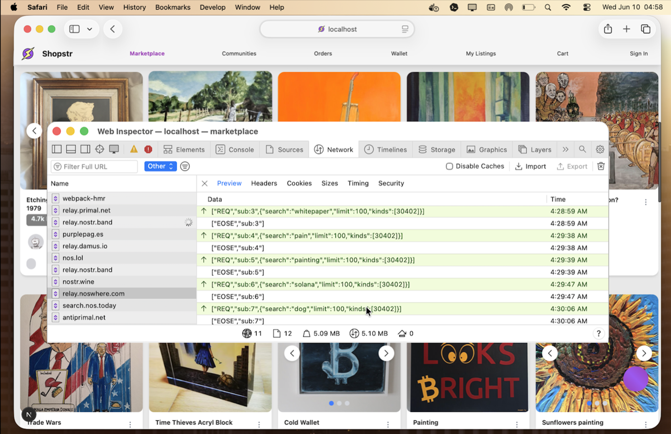This screenshot has width=671, height=434.
Task: Open device settings monitor icon
Action: coord(114,149)
